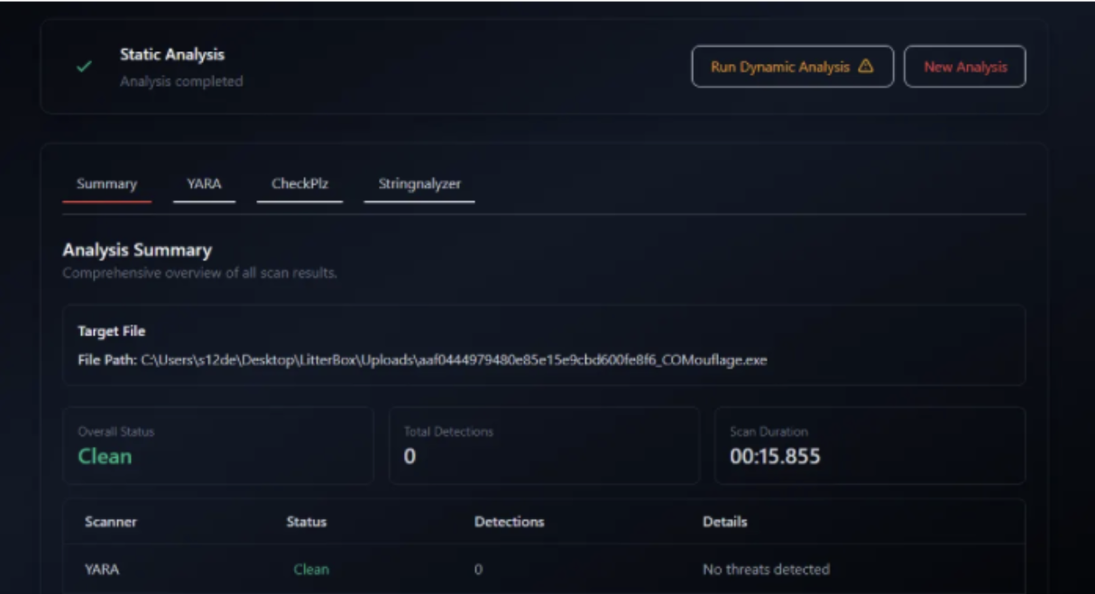Start a New Analysis

tap(964, 67)
